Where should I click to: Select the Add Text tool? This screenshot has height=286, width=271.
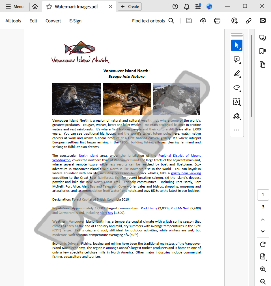pos(237,102)
